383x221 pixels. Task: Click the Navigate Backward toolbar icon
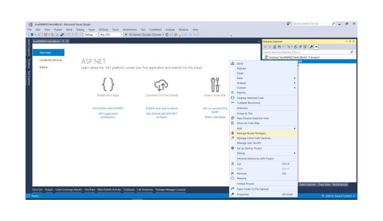click(32, 35)
